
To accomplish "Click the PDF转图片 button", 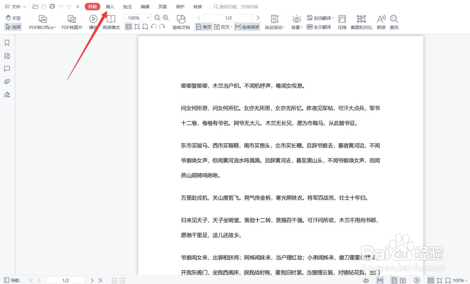I will 72,22.
